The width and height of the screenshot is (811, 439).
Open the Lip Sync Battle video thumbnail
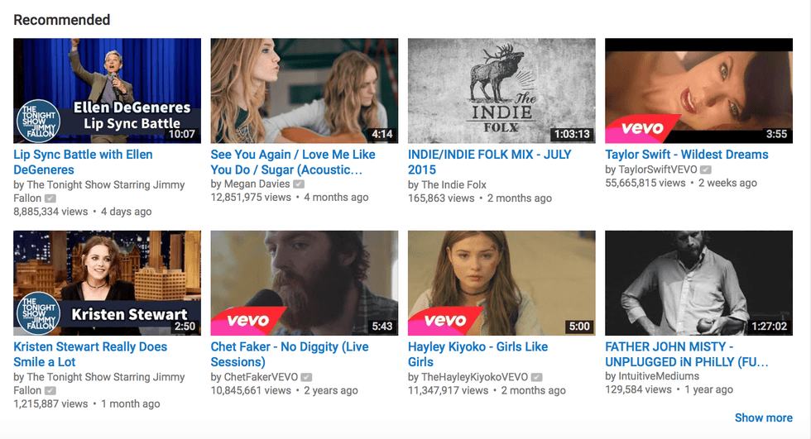point(107,91)
